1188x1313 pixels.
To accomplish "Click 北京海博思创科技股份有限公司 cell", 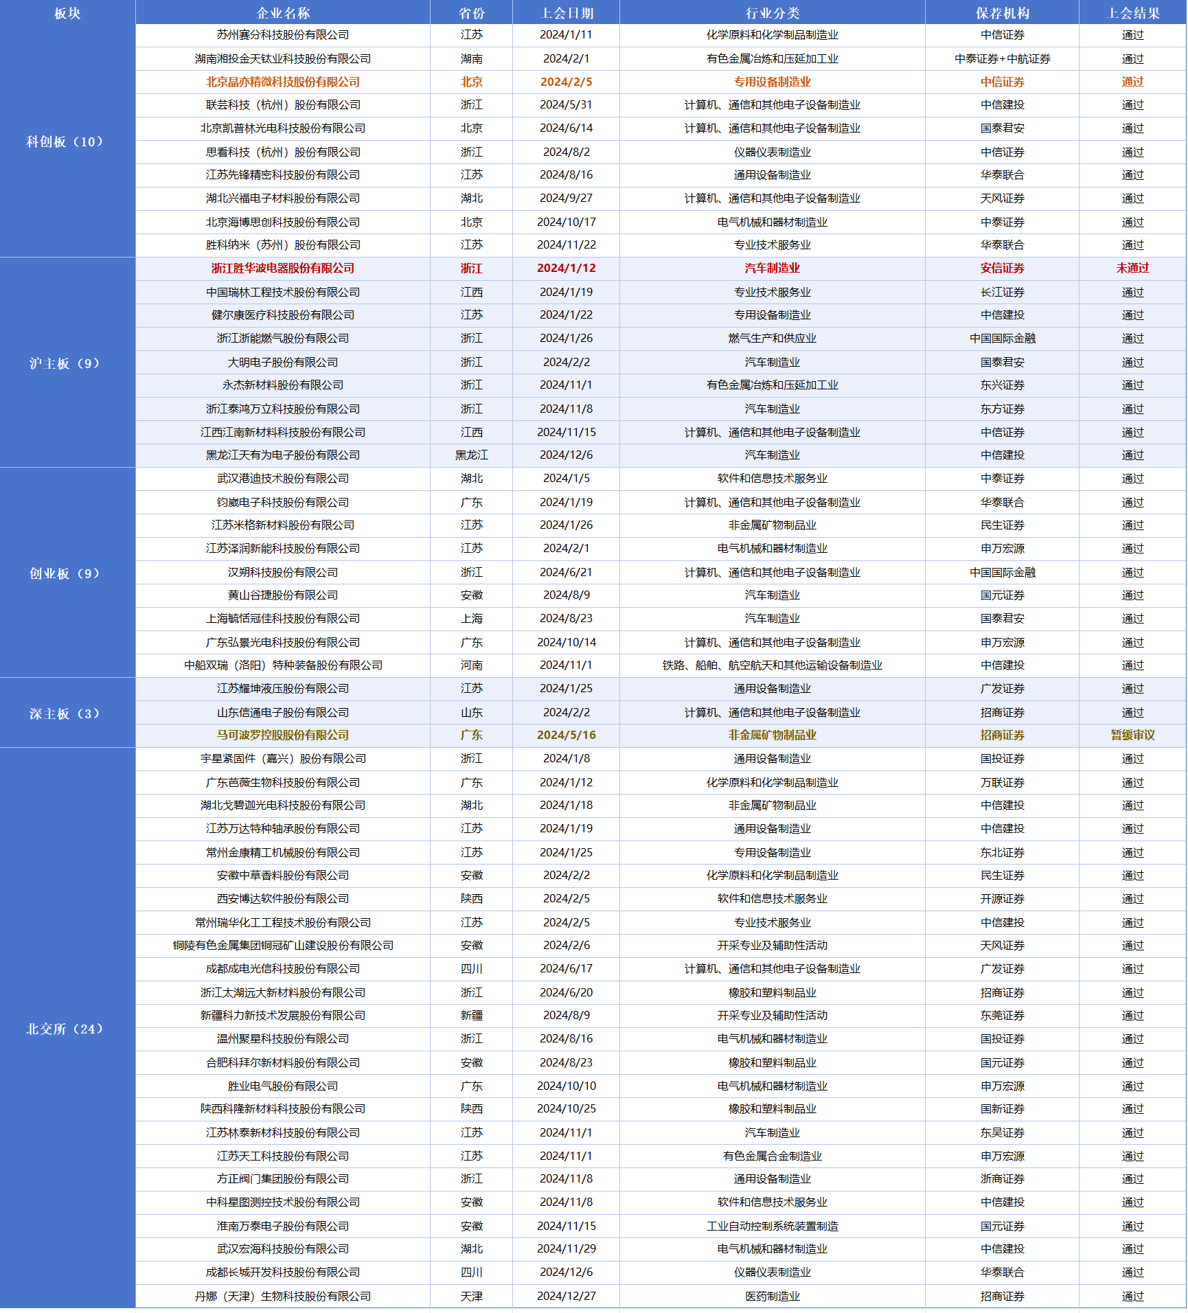I will coord(283,222).
